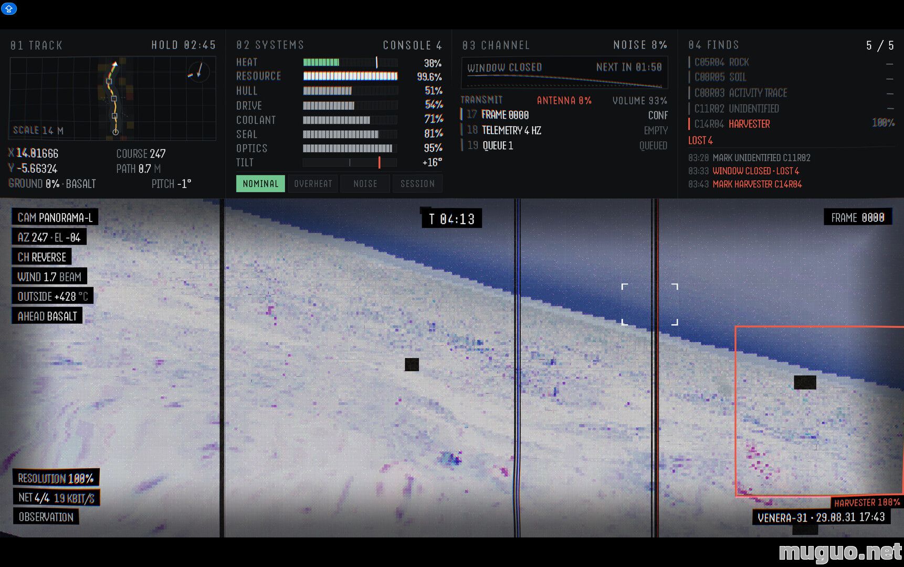Click the NET 4/4 19 KBIT/S readout
Image resolution: width=904 pixels, height=567 pixels.
pyautogui.click(x=56, y=498)
